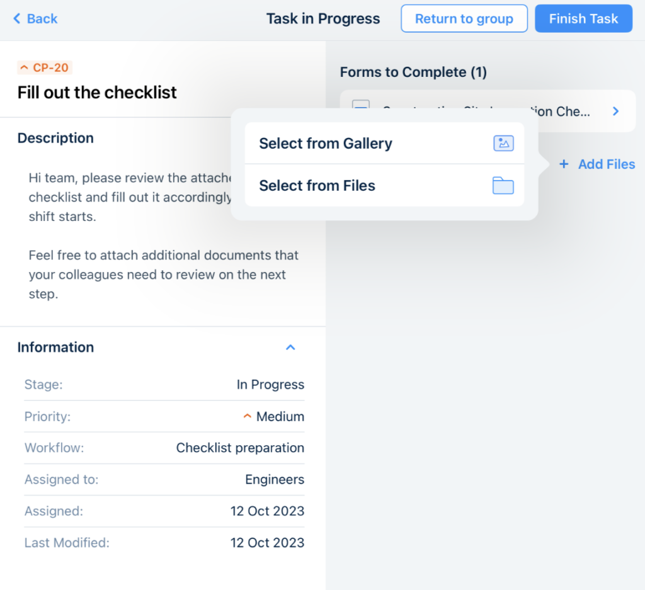
Task: Click the folder icon for Files
Action: pos(503,186)
